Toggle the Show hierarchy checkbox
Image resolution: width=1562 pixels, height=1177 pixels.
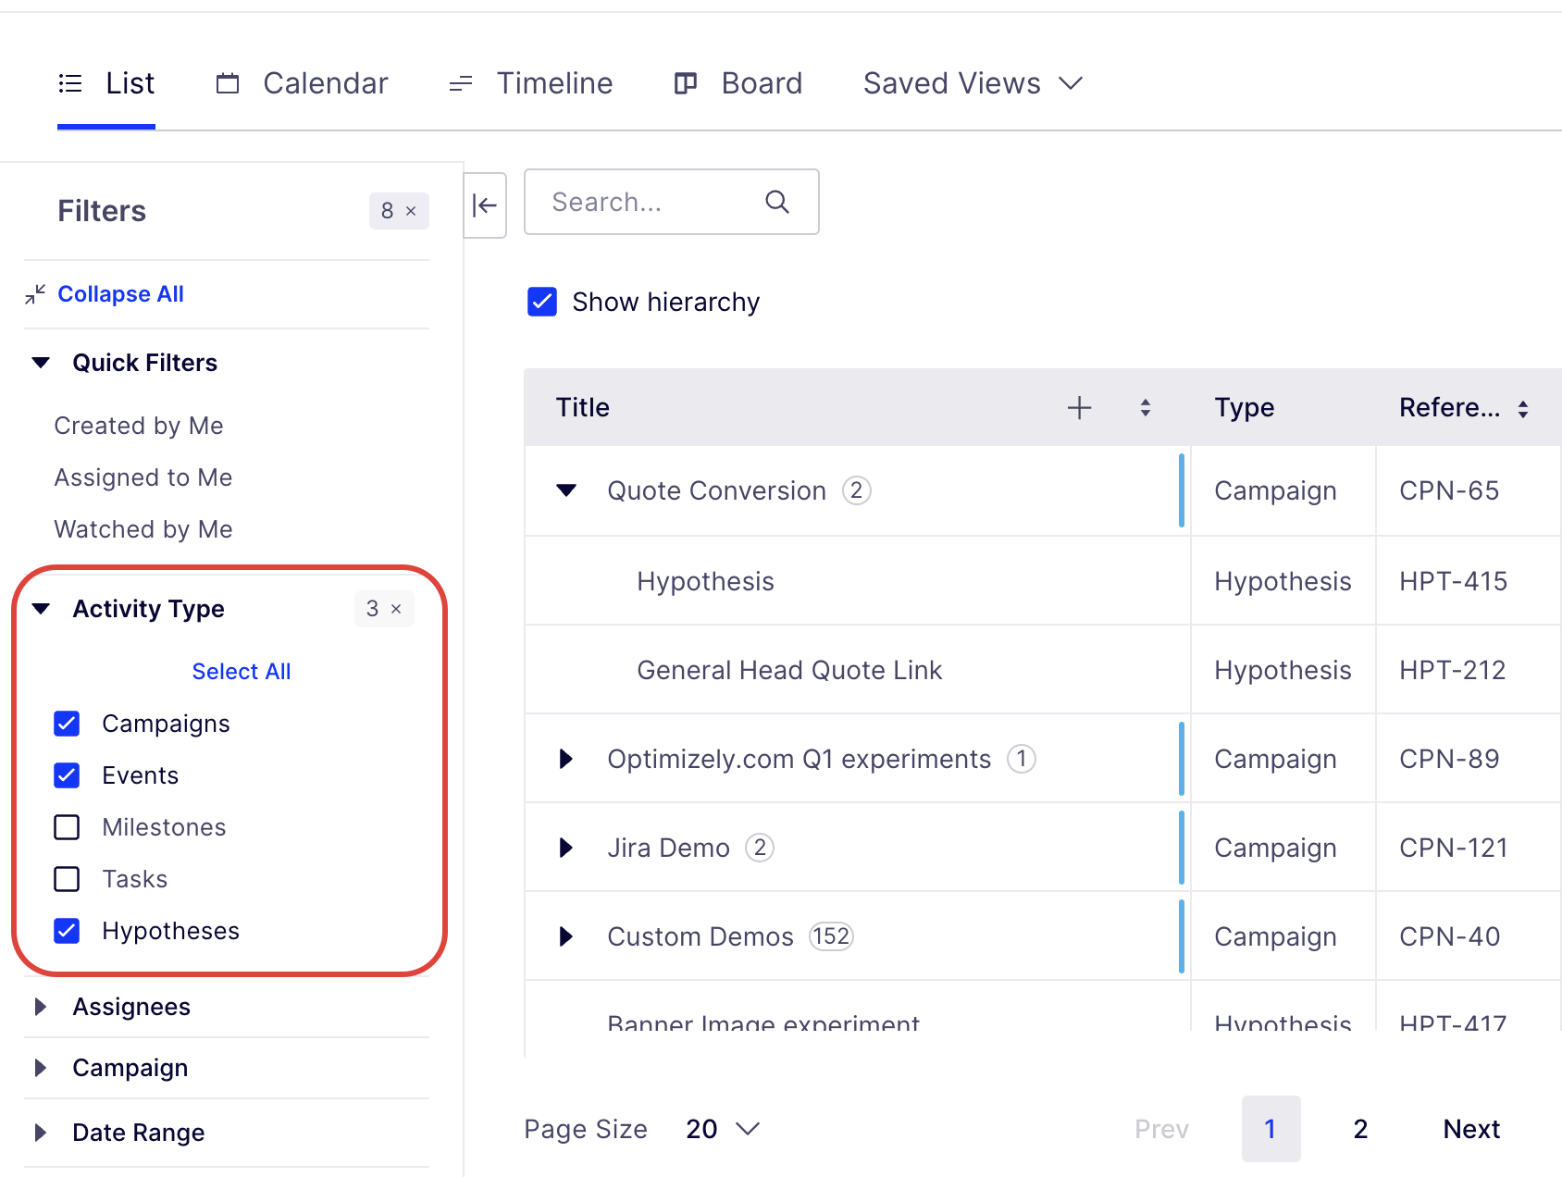542,302
